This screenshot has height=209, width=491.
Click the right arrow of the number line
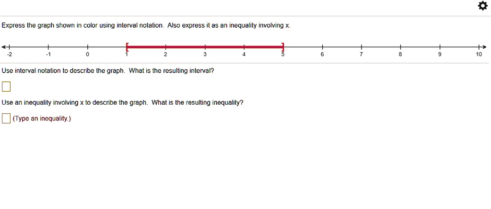click(484, 47)
